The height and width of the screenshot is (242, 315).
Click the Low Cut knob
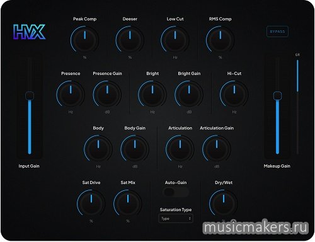175,40
